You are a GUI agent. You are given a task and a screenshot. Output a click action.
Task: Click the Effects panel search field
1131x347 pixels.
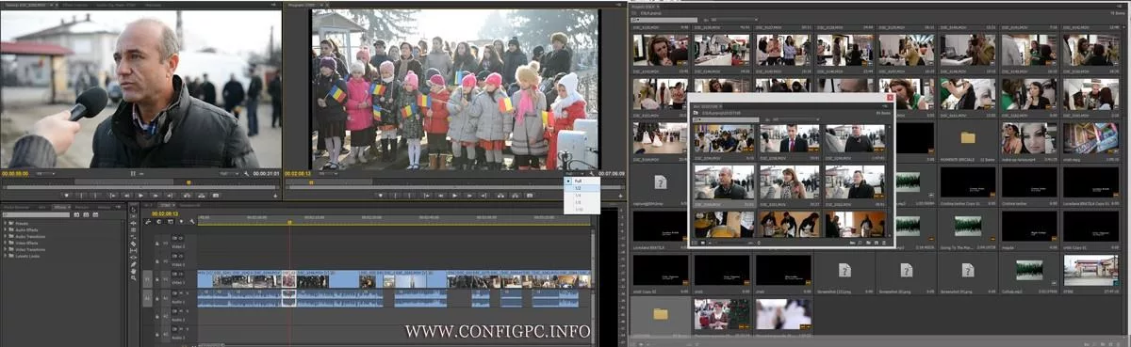[36, 215]
